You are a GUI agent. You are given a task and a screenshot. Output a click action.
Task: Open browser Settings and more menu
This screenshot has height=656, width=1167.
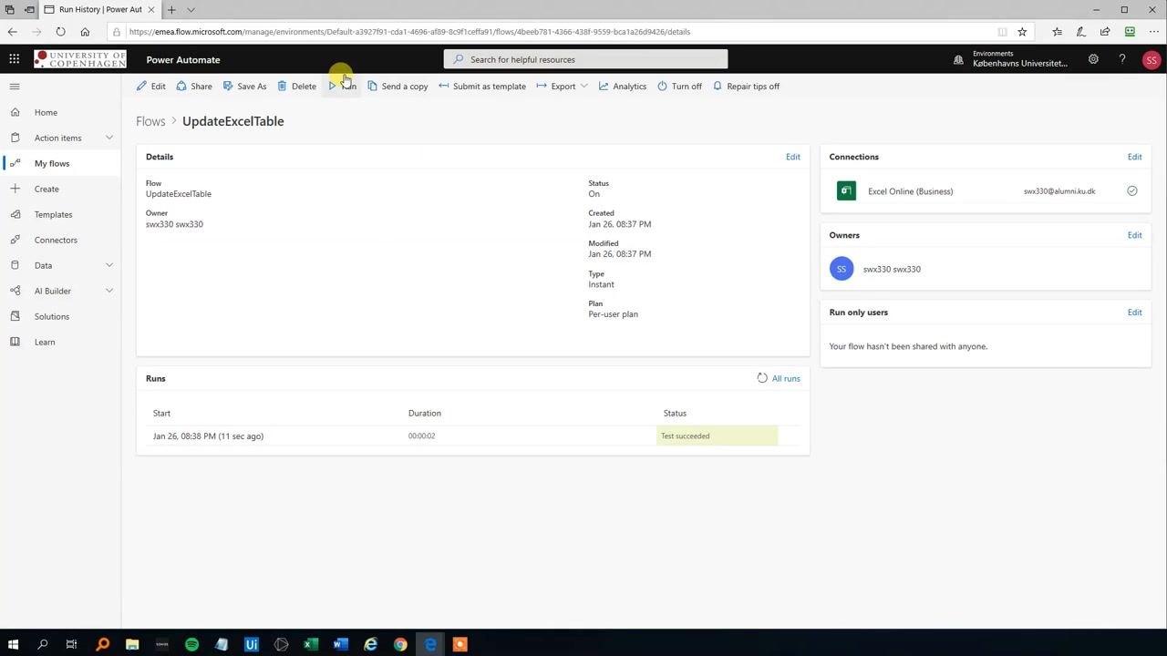1154,32
